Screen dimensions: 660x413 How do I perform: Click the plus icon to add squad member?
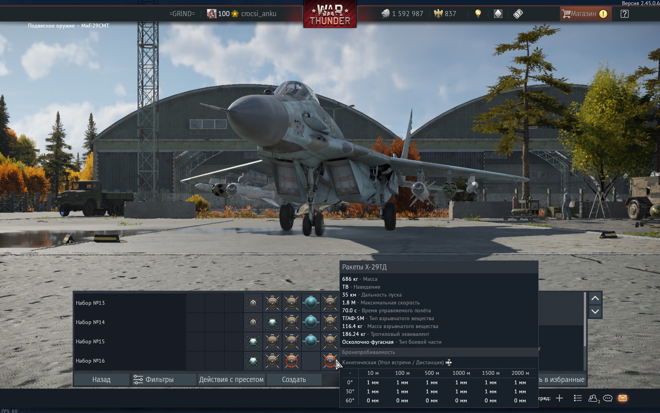(x=559, y=398)
